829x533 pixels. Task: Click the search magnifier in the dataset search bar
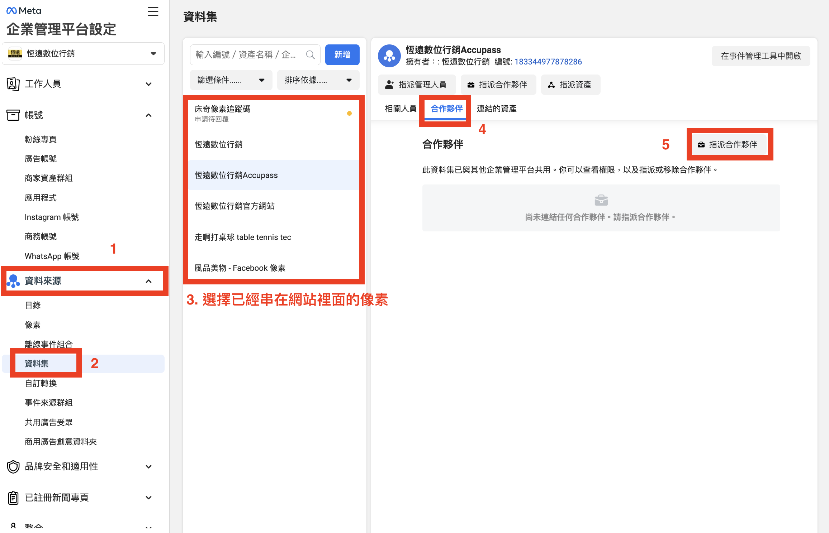[x=310, y=54]
